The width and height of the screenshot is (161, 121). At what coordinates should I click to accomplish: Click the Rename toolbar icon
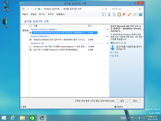134,14
